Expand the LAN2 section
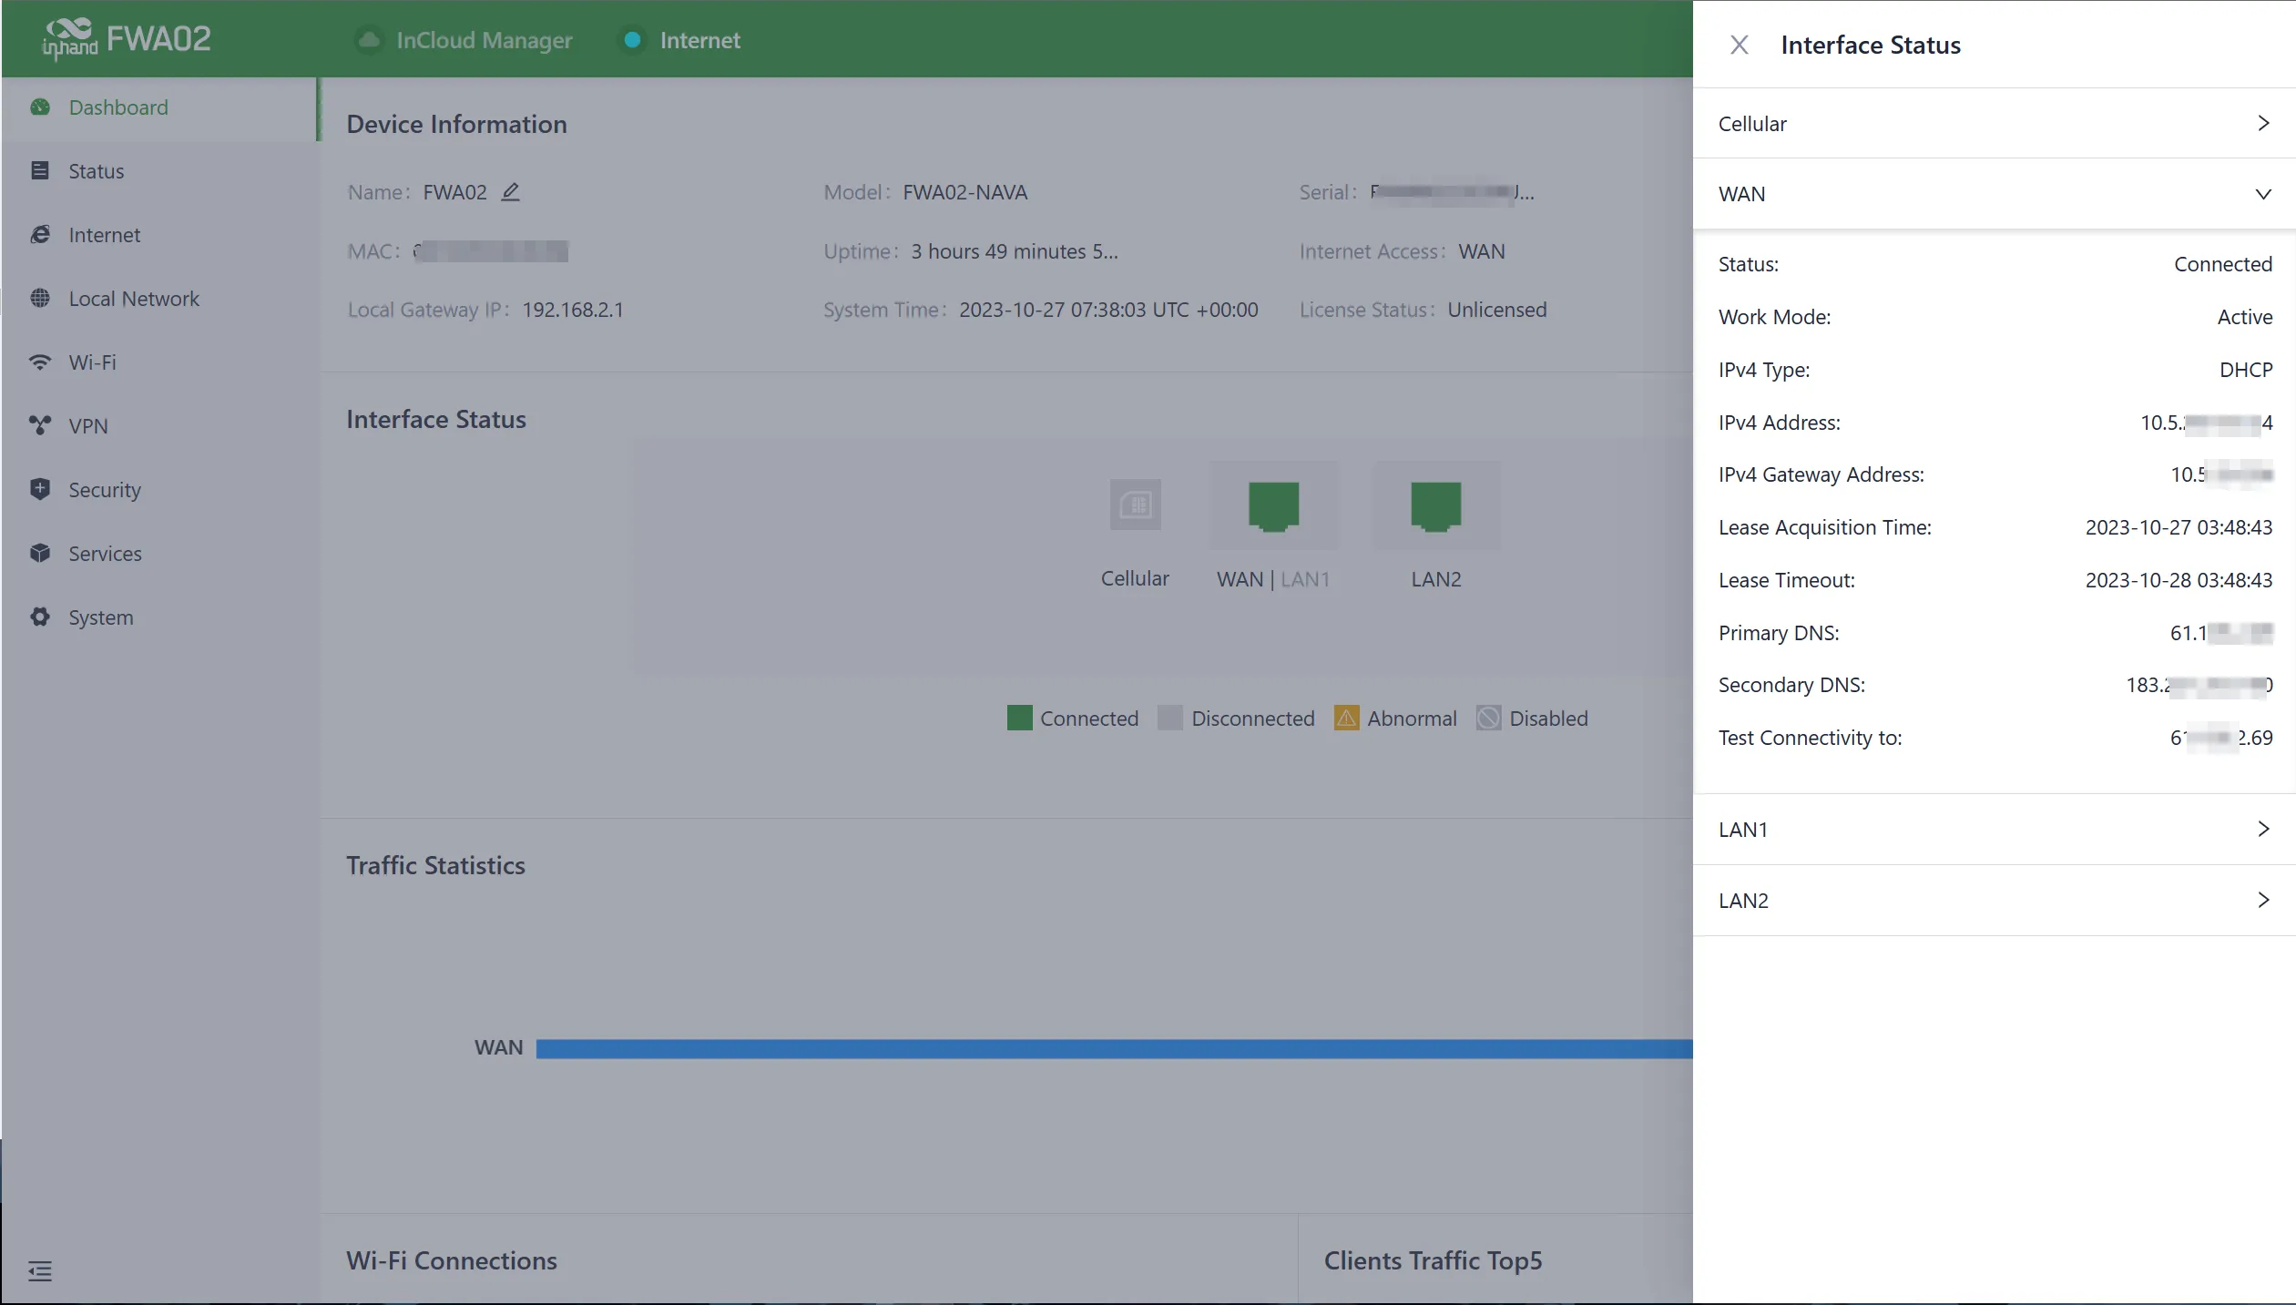This screenshot has width=2296, height=1305. point(1994,900)
